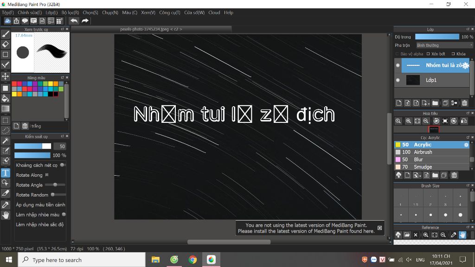Click the brush size value field 50

pyautogui.click(x=60, y=146)
